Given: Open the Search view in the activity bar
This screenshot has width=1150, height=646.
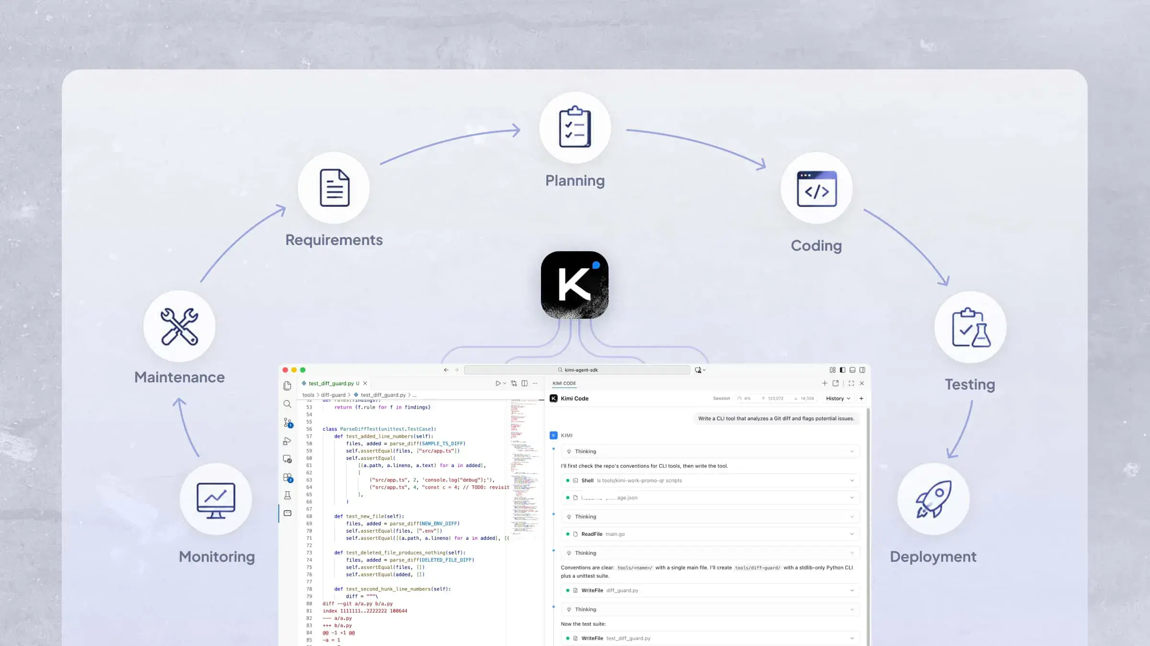Looking at the screenshot, I should coord(287,404).
